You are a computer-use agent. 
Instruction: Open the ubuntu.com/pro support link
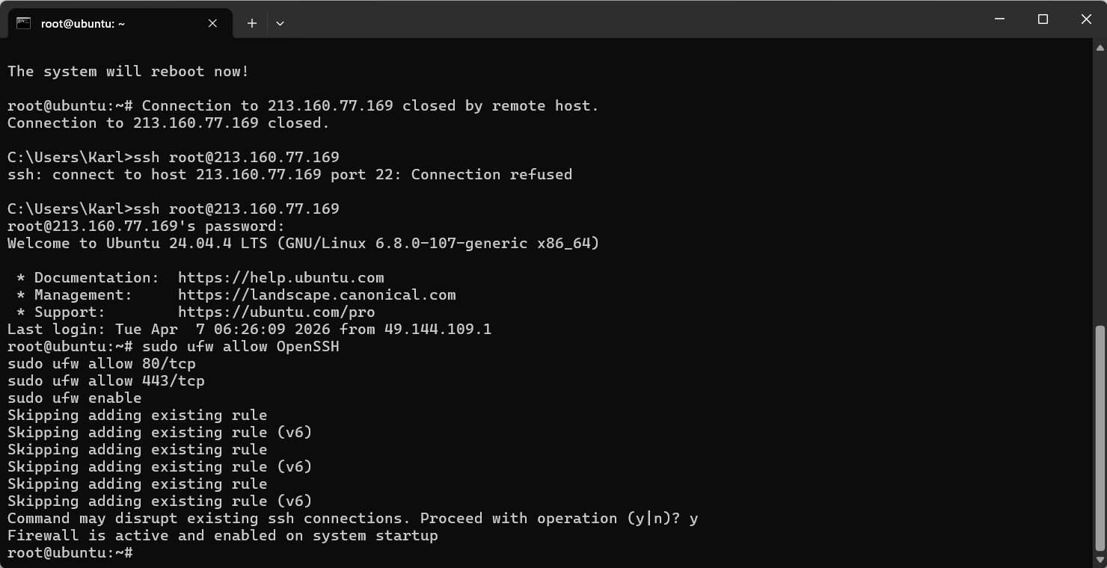point(276,312)
